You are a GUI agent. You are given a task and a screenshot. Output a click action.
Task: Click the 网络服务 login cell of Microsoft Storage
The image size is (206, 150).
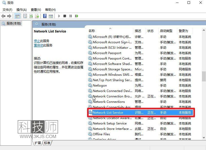coord(185,69)
